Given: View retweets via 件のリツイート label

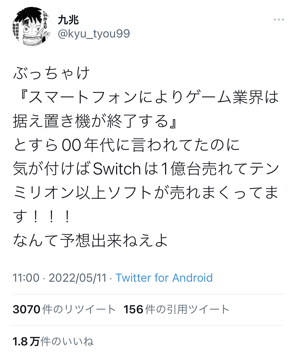Looking at the screenshot, I should point(79,309).
